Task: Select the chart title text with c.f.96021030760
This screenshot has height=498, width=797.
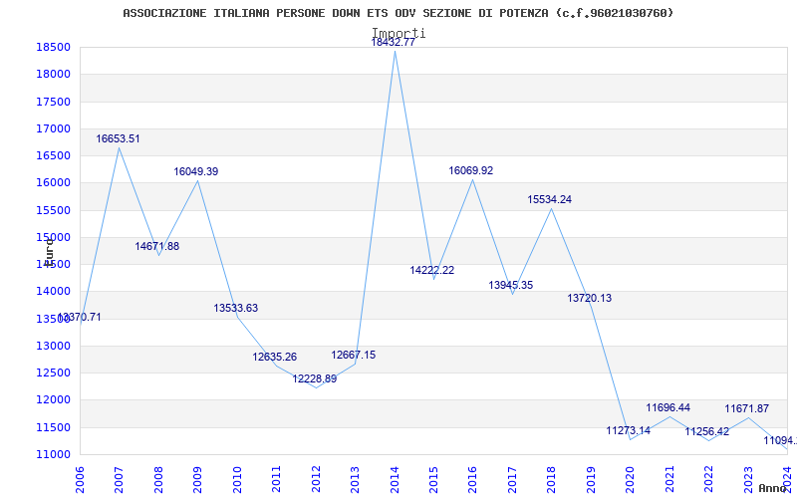Action: pyautogui.click(x=398, y=13)
